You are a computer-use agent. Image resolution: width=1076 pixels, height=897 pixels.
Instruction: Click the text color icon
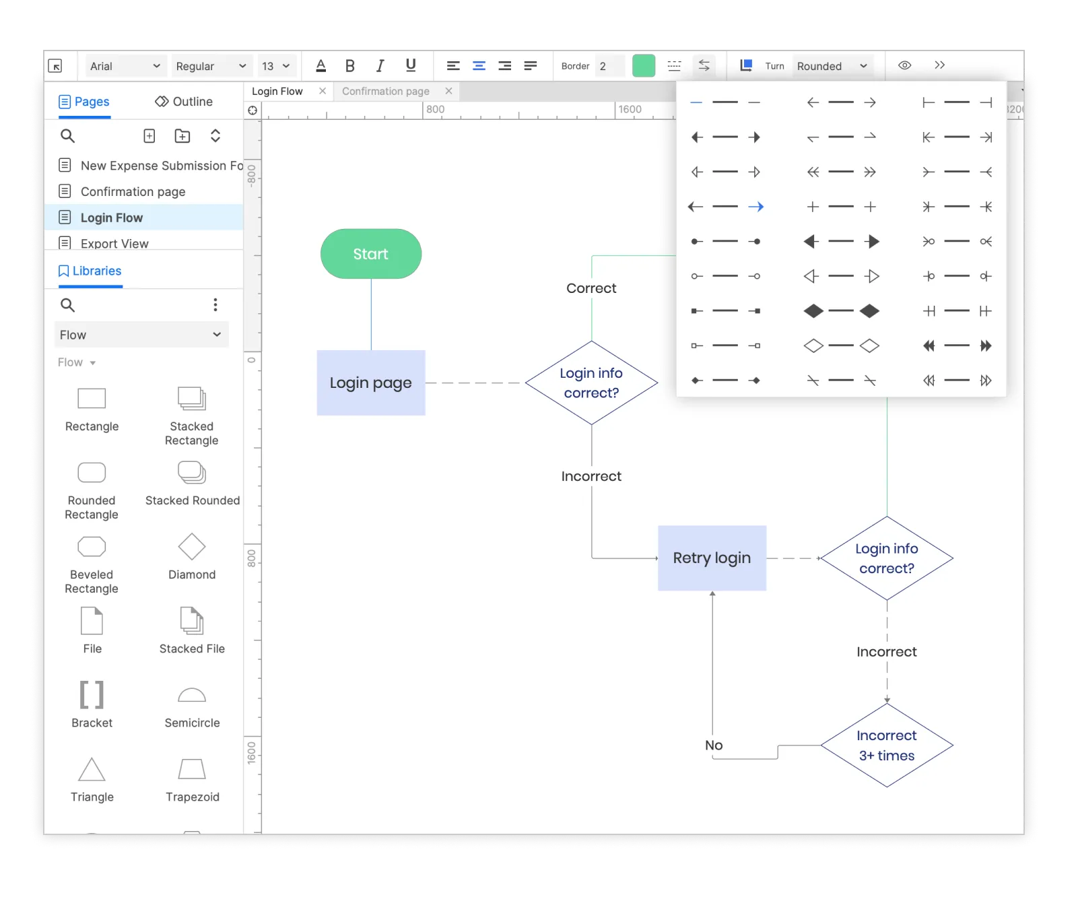(321, 66)
